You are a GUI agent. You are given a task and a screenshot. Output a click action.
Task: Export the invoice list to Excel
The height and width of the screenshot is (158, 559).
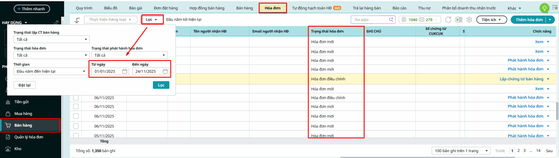459,19
